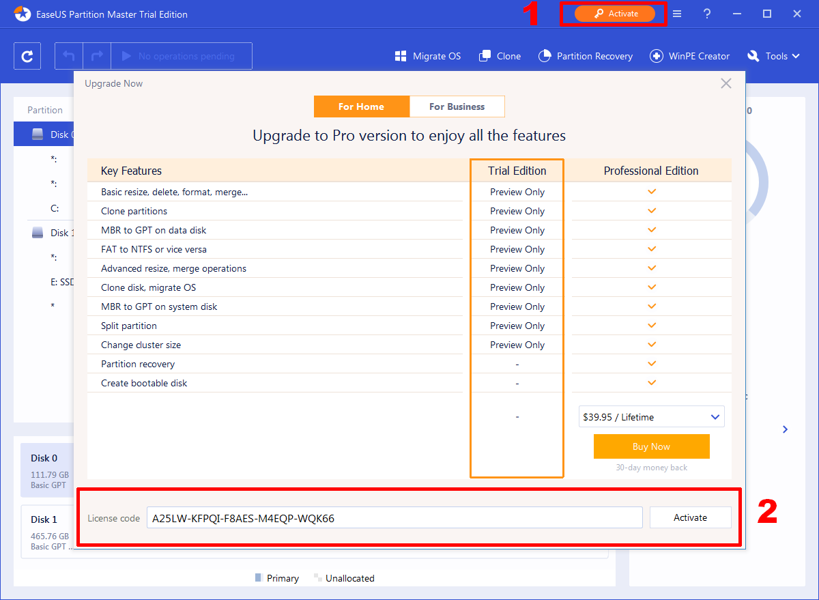819x600 pixels.
Task: Switch to the For Business tab
Action: coord(457,106)
